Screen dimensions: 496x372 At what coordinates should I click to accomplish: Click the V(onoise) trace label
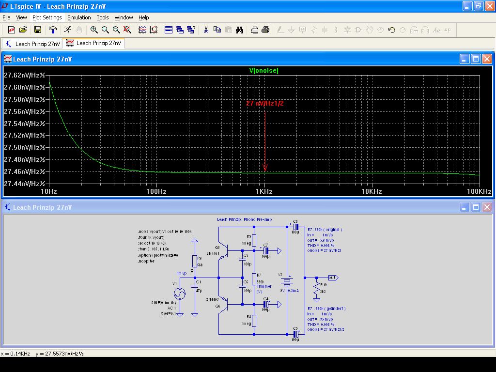[x=263, y=71]
